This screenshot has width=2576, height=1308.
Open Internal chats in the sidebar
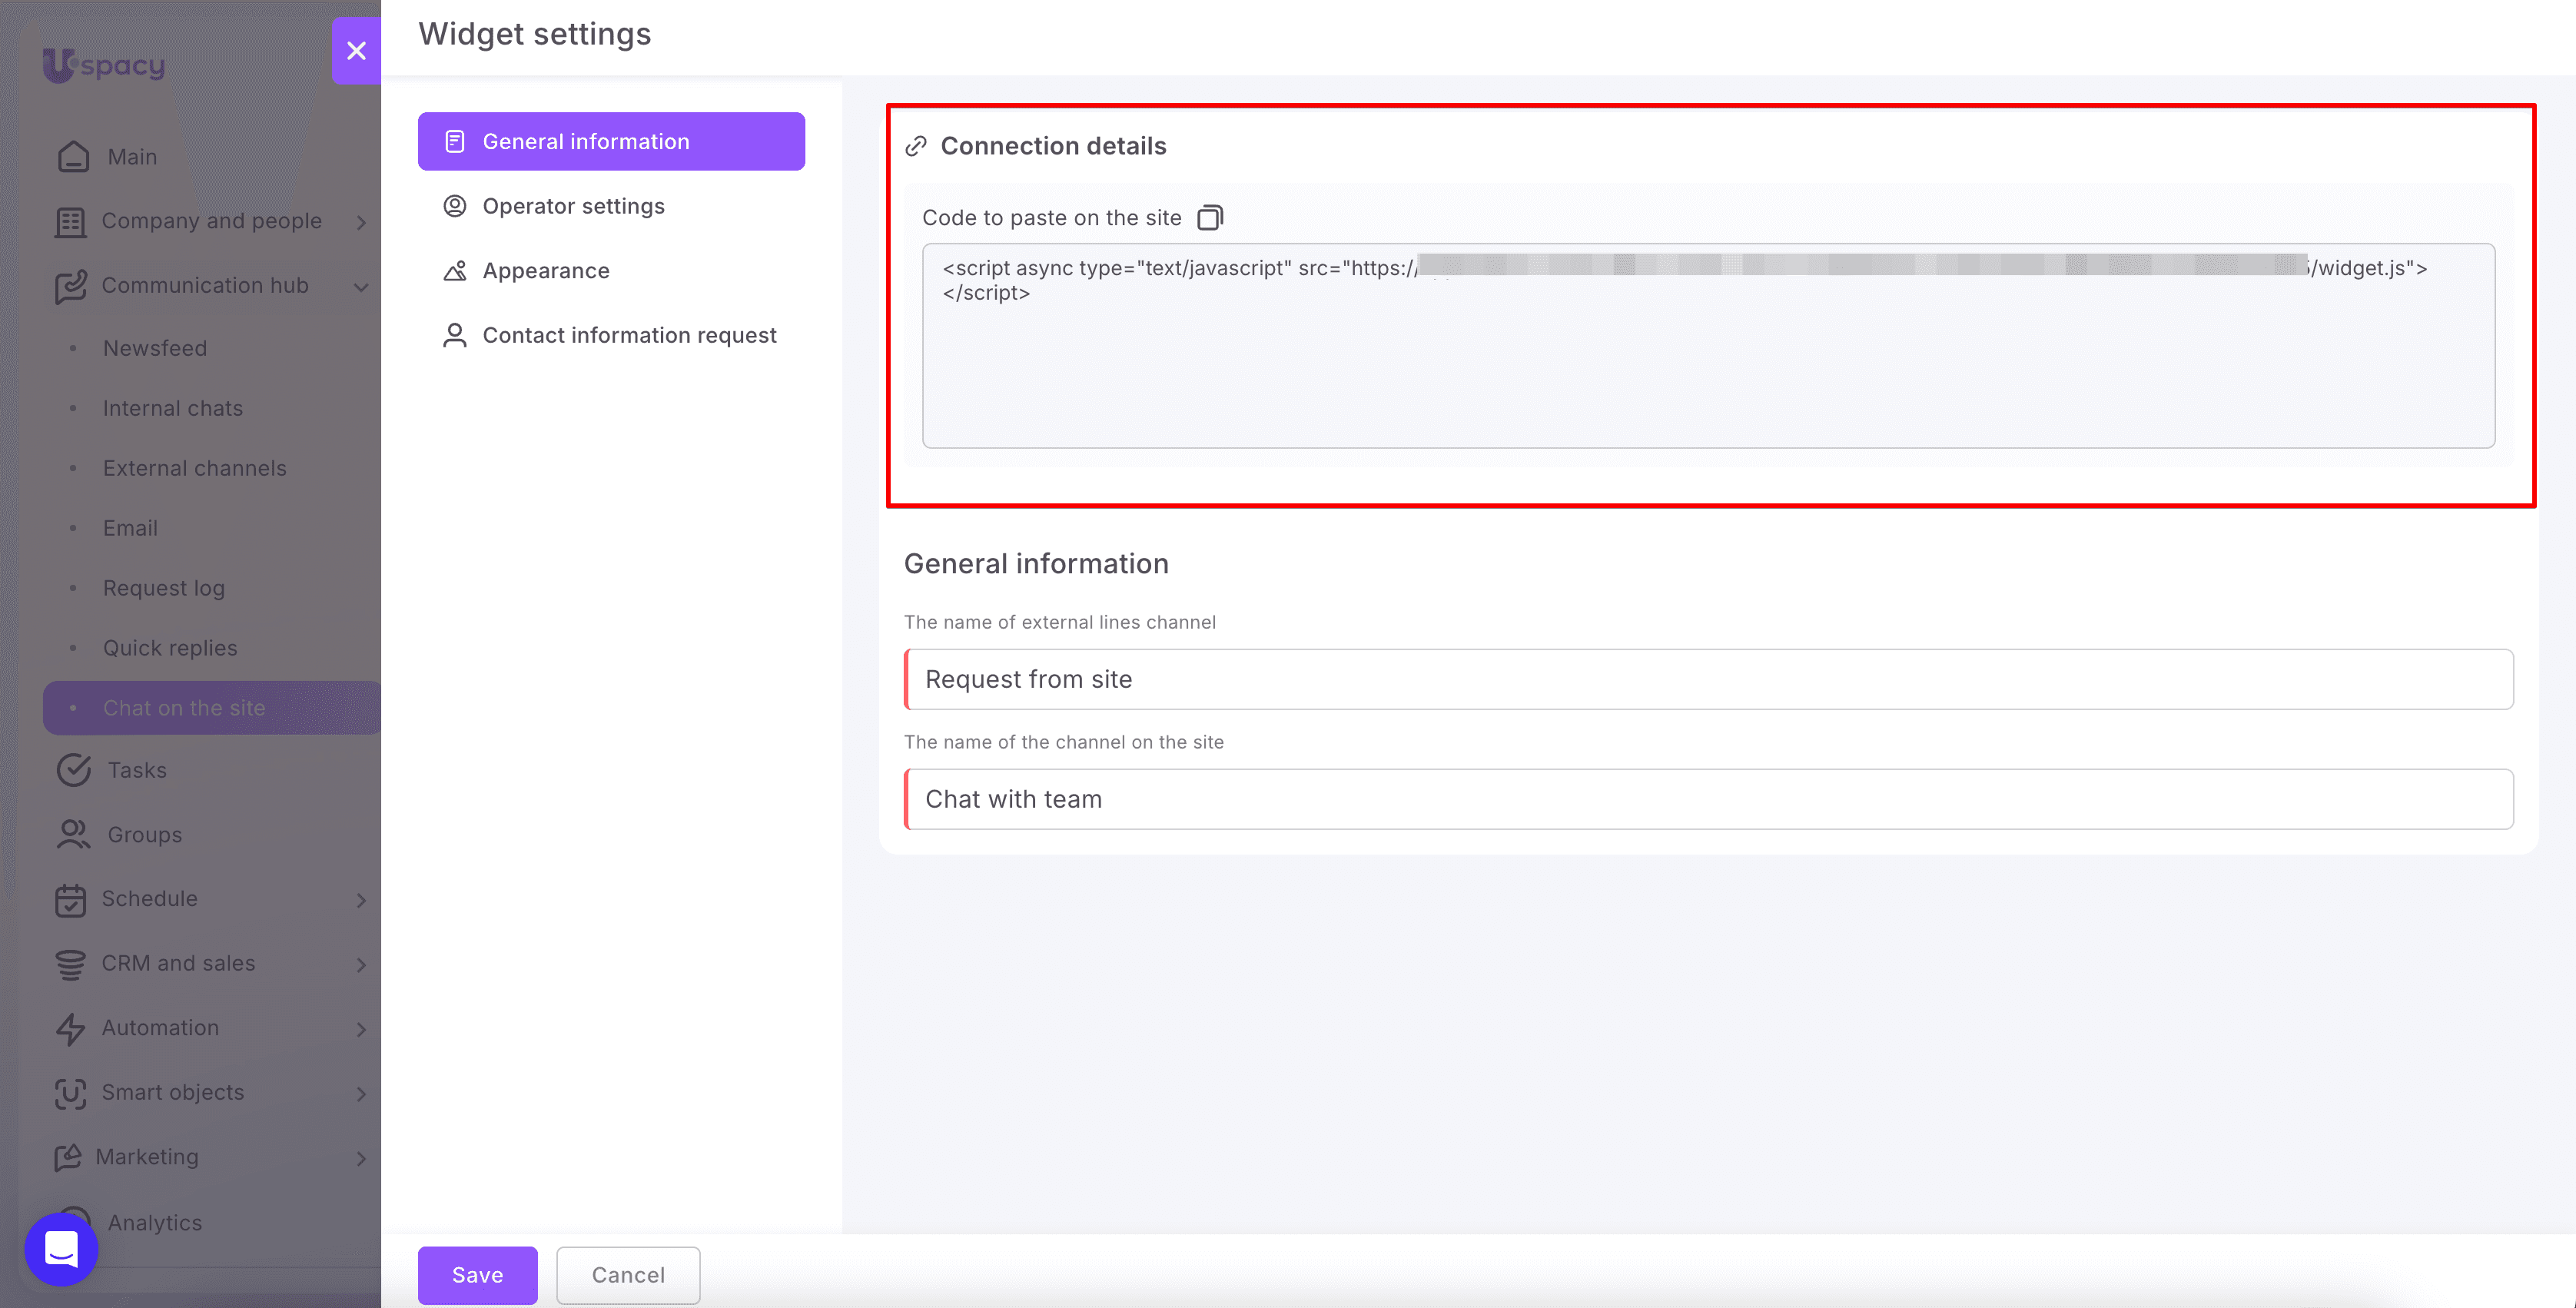[x=173, y=408]
